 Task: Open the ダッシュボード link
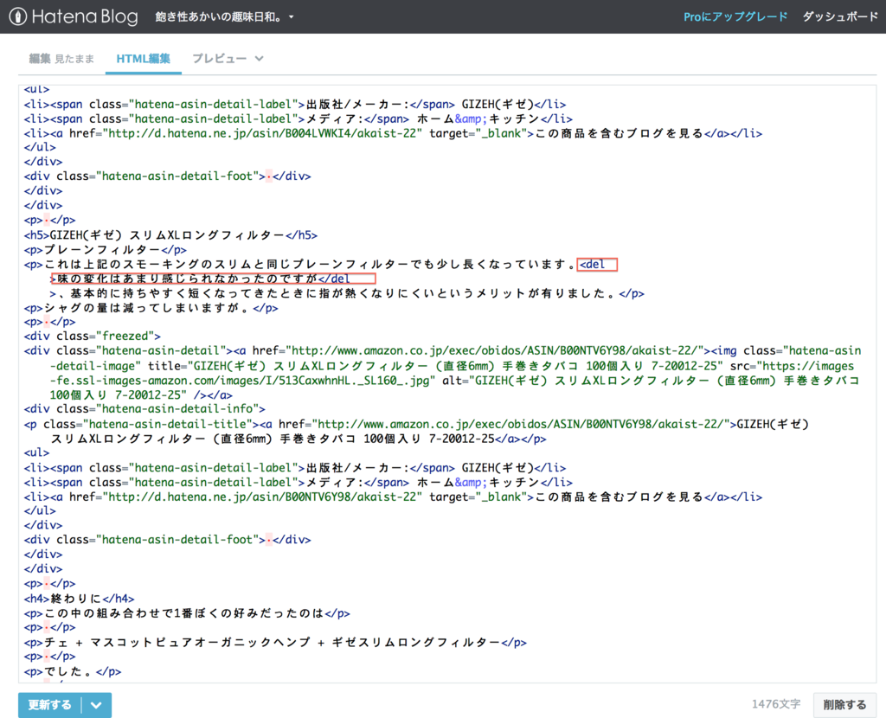pyautogui.click(x=840, y=17)
